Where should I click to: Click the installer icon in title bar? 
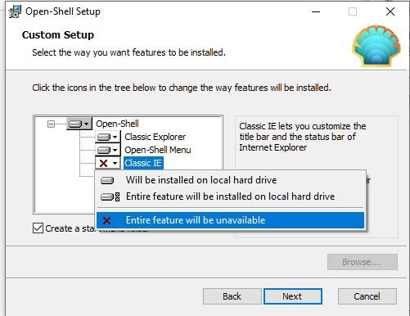pos(15,11)
